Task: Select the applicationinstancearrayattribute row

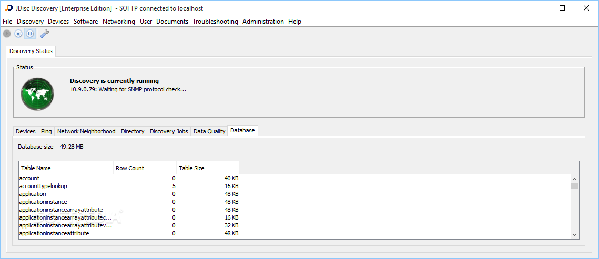Action: click(x=129, y=210)
